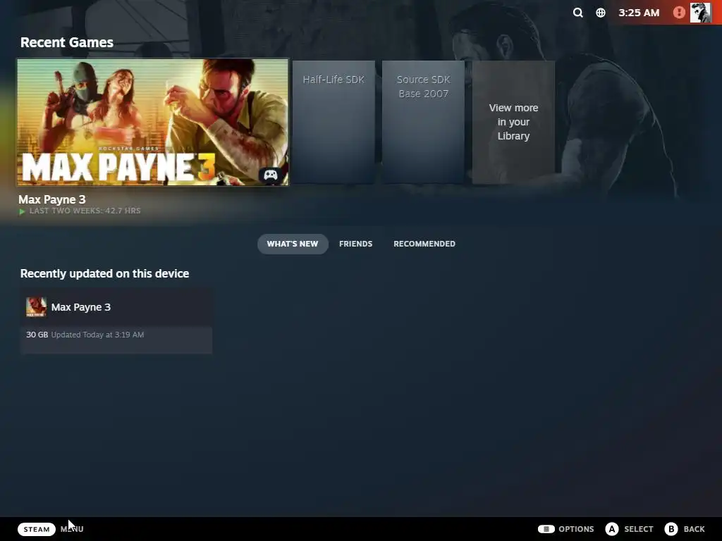Select the Max Payne 3 cover art
The width and height of the screenshot is (722, 541).
click(153, 123)
